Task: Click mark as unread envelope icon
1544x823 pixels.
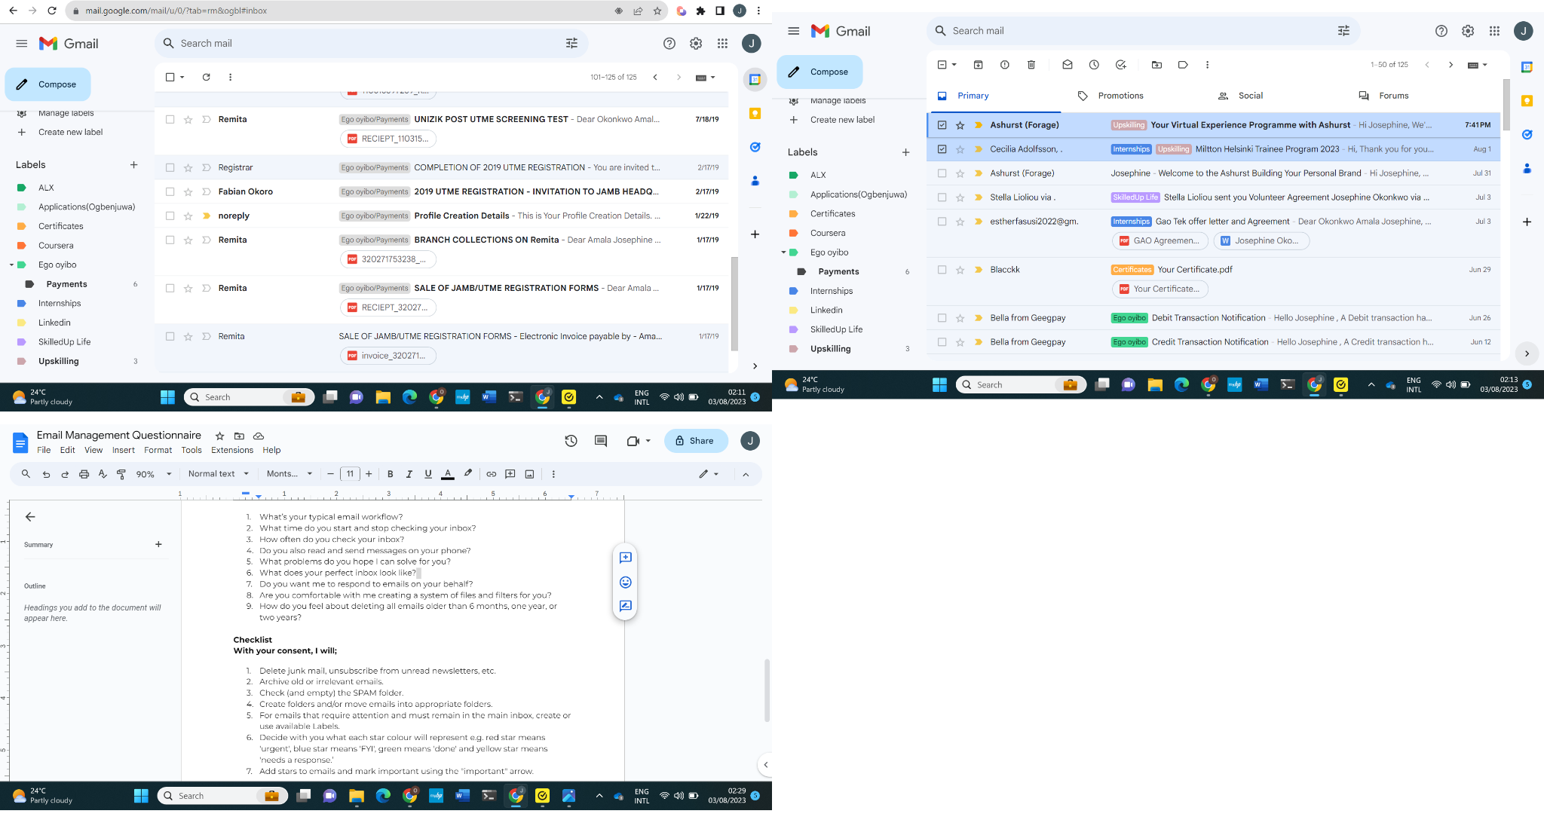Action: (1067, 65)
